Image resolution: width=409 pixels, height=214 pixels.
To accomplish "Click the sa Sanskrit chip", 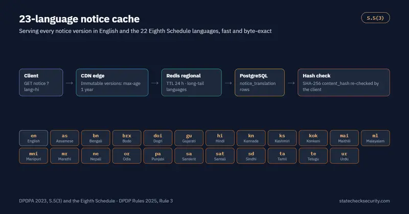I will click(189, 156).
